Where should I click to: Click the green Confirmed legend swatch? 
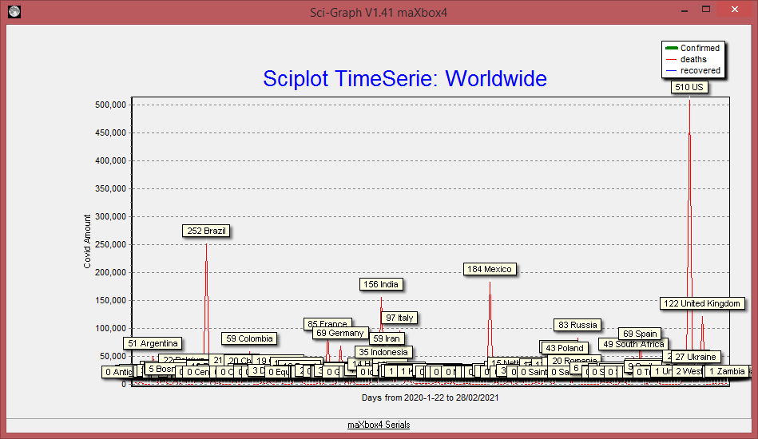pyautogui.click(x=671, y=49)
